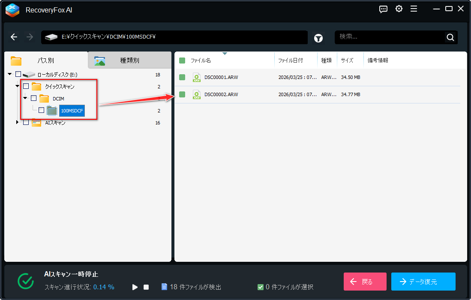Toggle the select-all checkbox in file header

[182, 61]
